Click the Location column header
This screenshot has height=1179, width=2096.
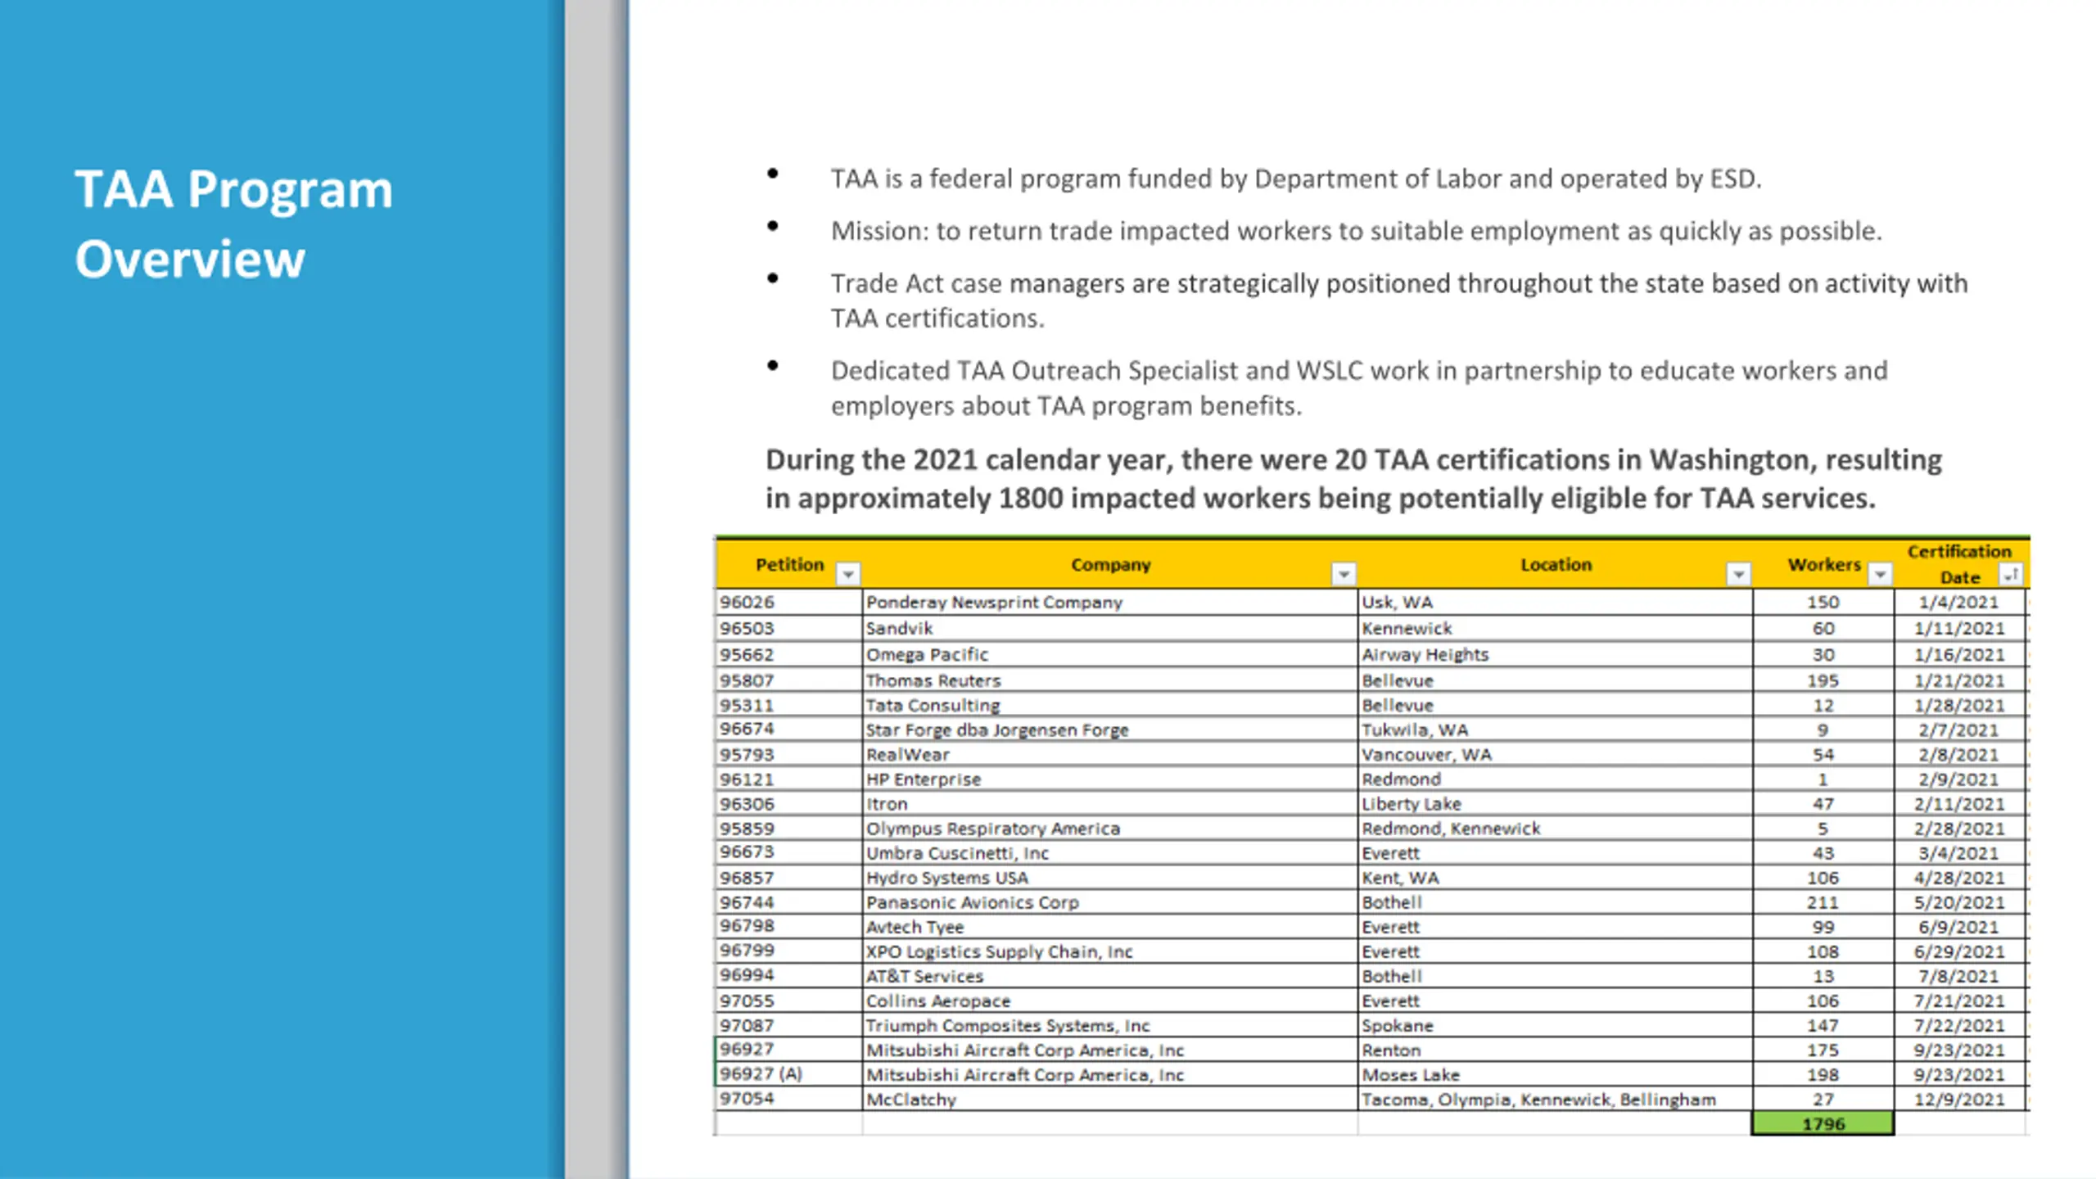pos(1556,564)
